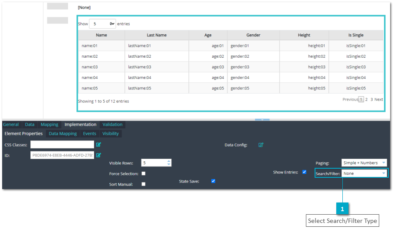The height and width of the screenshot is (232, 394).
Task: Go to the Previous table page
Action: pyautogui.click(x=350, y=99)
